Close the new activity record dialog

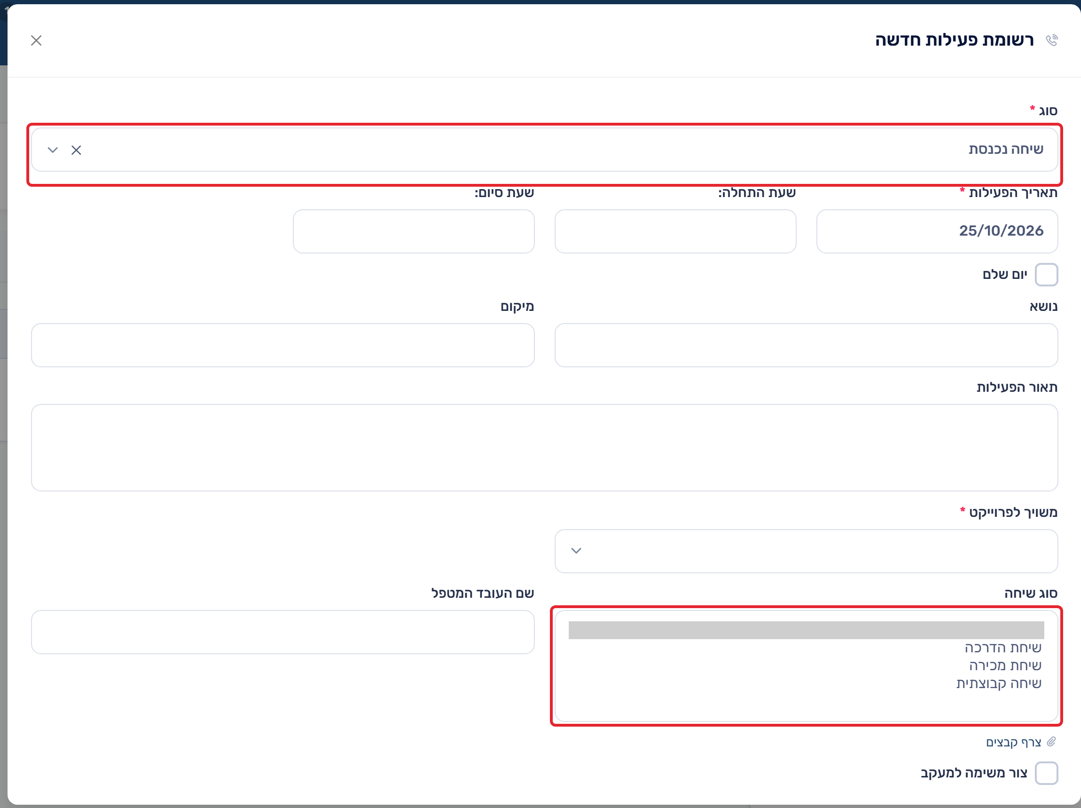tap(36, 40)
